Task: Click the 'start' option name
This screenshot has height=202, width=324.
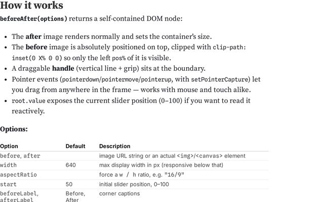Action: pos(8,184)
